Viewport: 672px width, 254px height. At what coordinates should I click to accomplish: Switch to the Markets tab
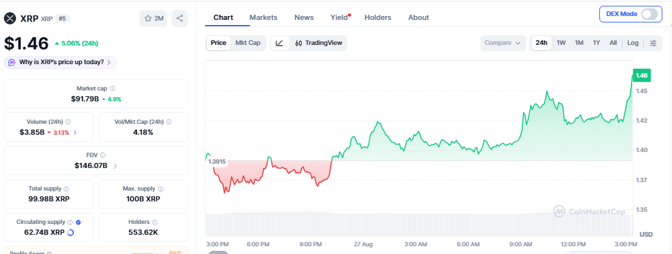[x=264, y=17]
